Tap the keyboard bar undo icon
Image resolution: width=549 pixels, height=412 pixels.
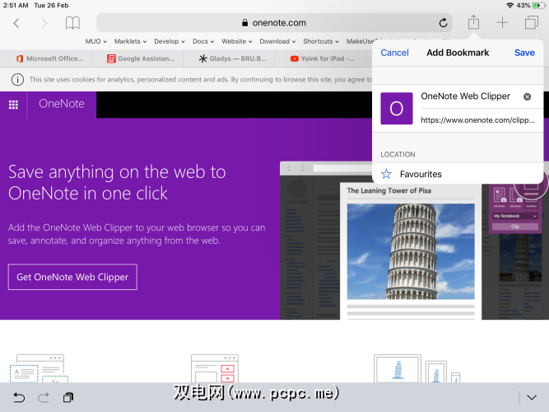coord(19,397)
